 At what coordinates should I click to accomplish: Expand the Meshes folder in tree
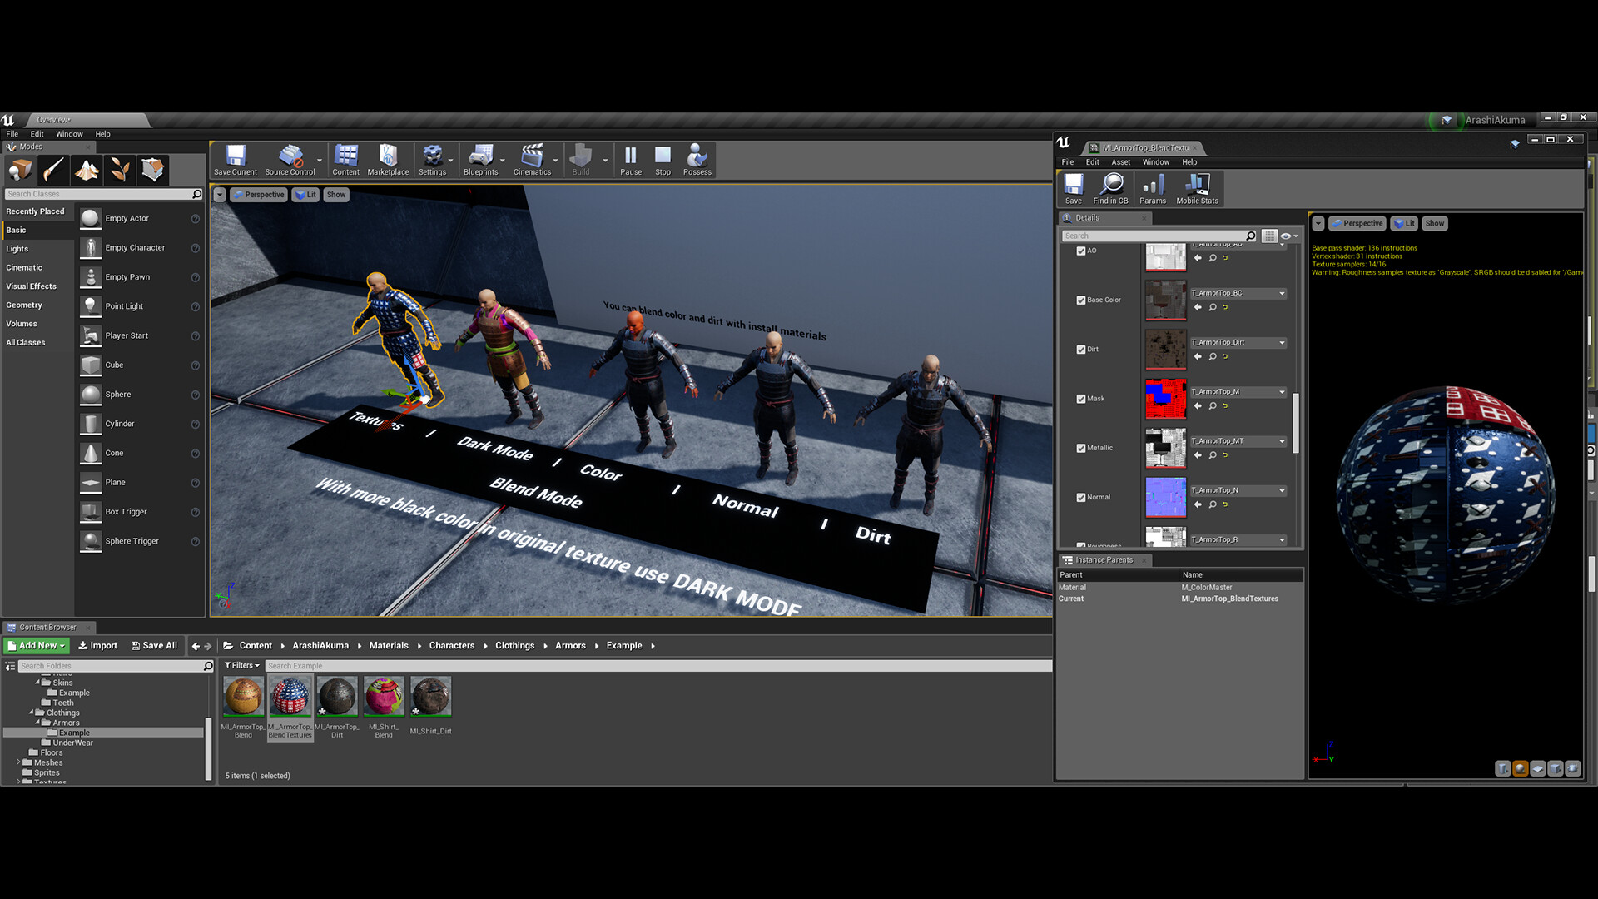coord(18,762)
